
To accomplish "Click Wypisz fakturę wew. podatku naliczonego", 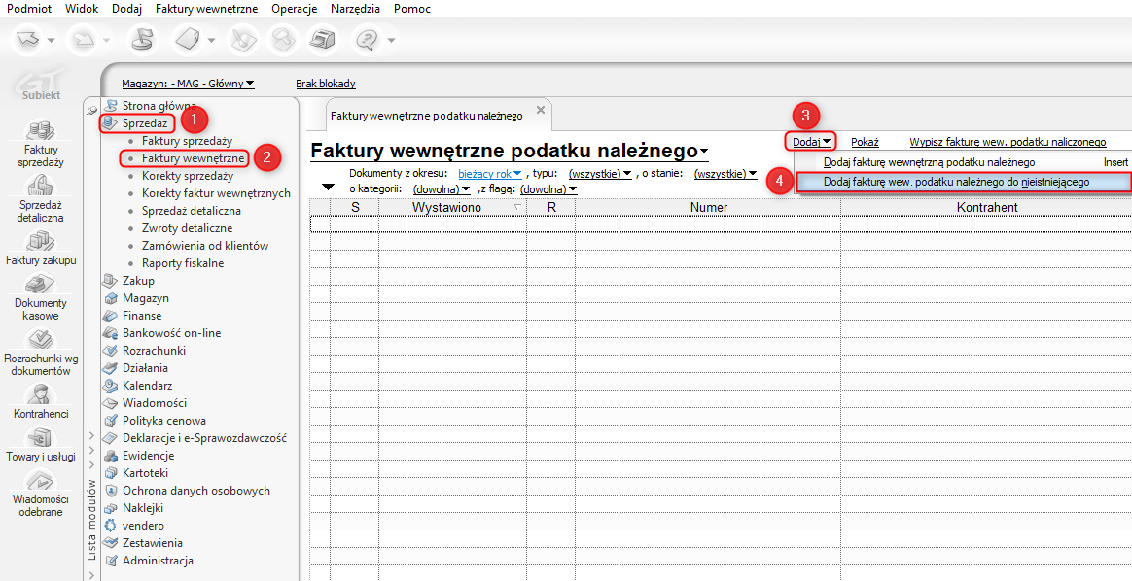I will (x=1008, y=142).
